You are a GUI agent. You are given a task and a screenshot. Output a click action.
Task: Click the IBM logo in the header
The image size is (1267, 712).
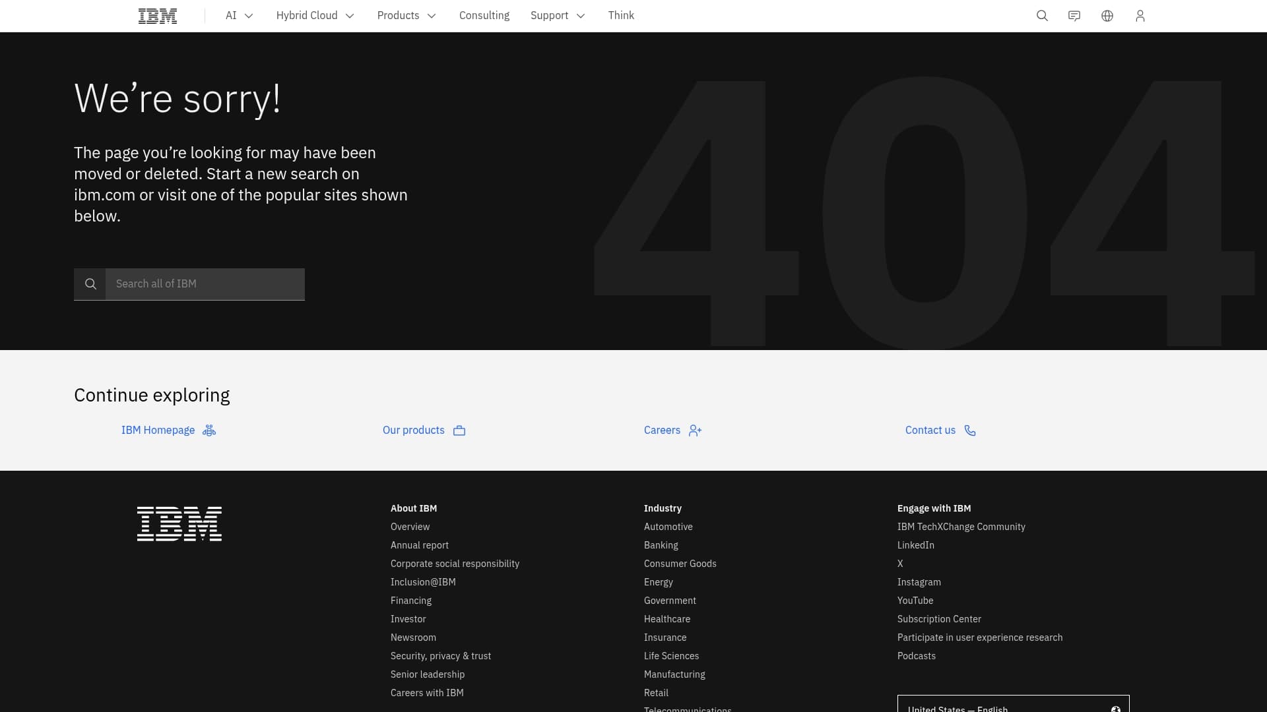click(158, 16)
